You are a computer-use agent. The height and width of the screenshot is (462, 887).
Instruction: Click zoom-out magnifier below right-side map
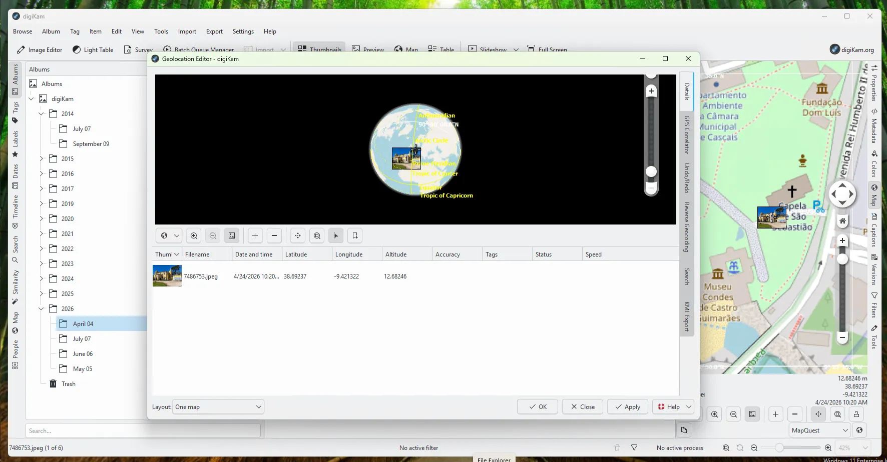pos(733,414)
